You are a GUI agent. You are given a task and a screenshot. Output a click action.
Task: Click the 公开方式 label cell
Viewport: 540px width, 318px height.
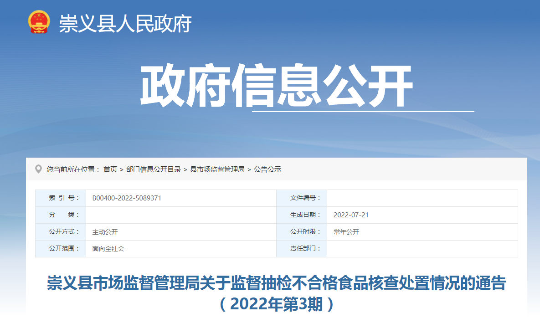tap(61, 232)
